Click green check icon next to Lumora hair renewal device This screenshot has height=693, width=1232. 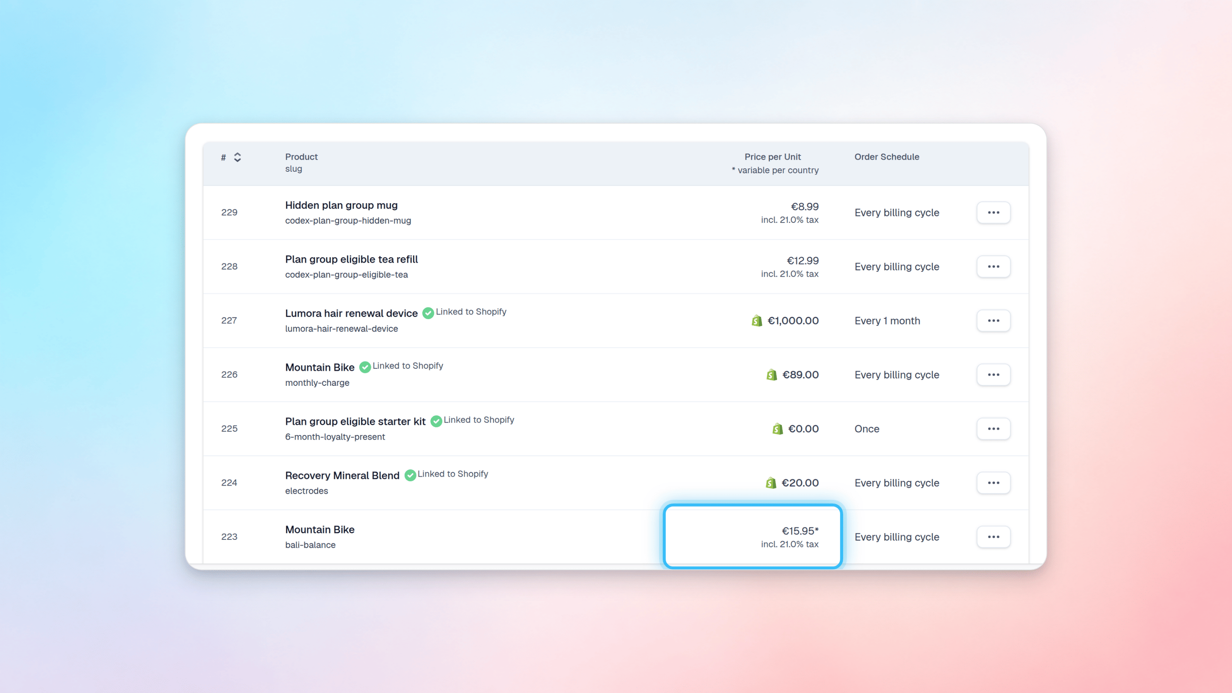pyautogui.click(x=428, y=313)
